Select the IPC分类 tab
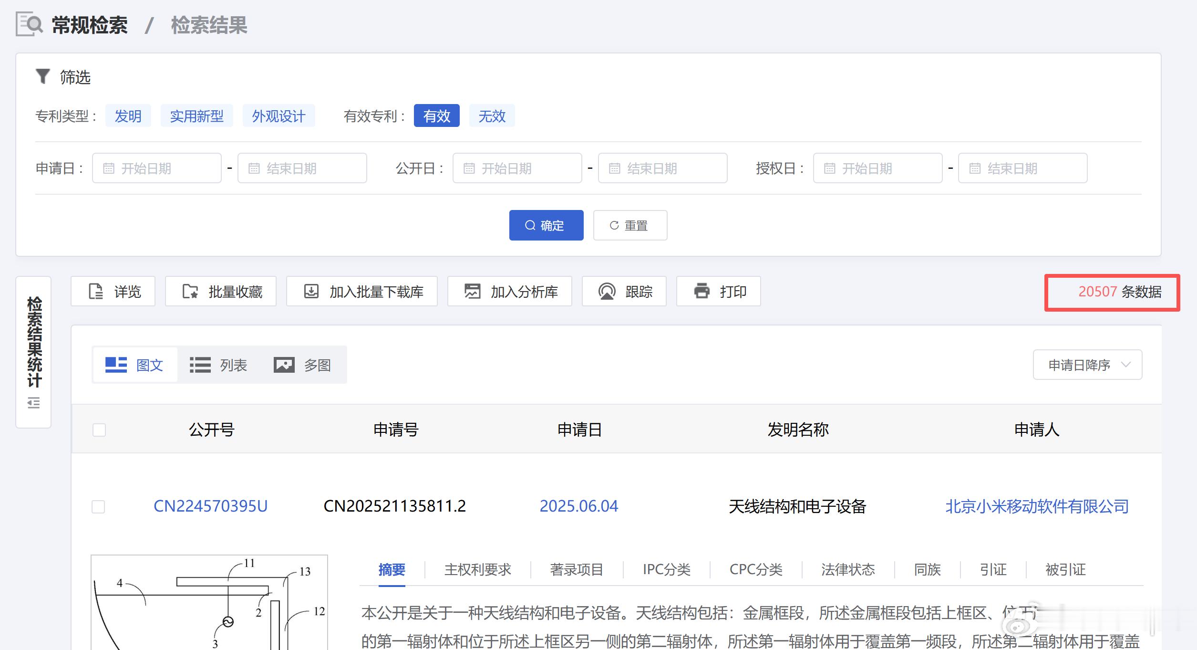 (667, 570)
